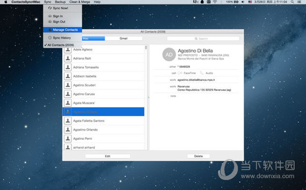Start a FaceTime video call
The height and width of the screenshot is (190, 306).
point(187,73)
